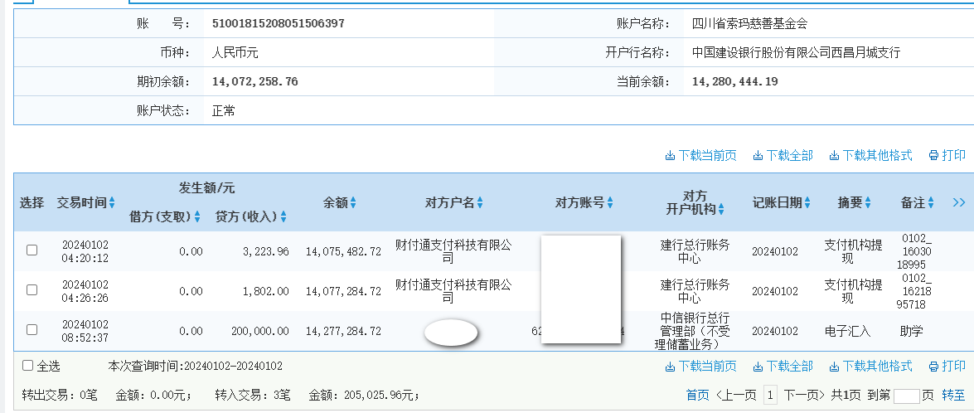Viewport: 974px width, 413px height.
Task: Sort by 交易时间 arrows
Action: pos(112,202)
